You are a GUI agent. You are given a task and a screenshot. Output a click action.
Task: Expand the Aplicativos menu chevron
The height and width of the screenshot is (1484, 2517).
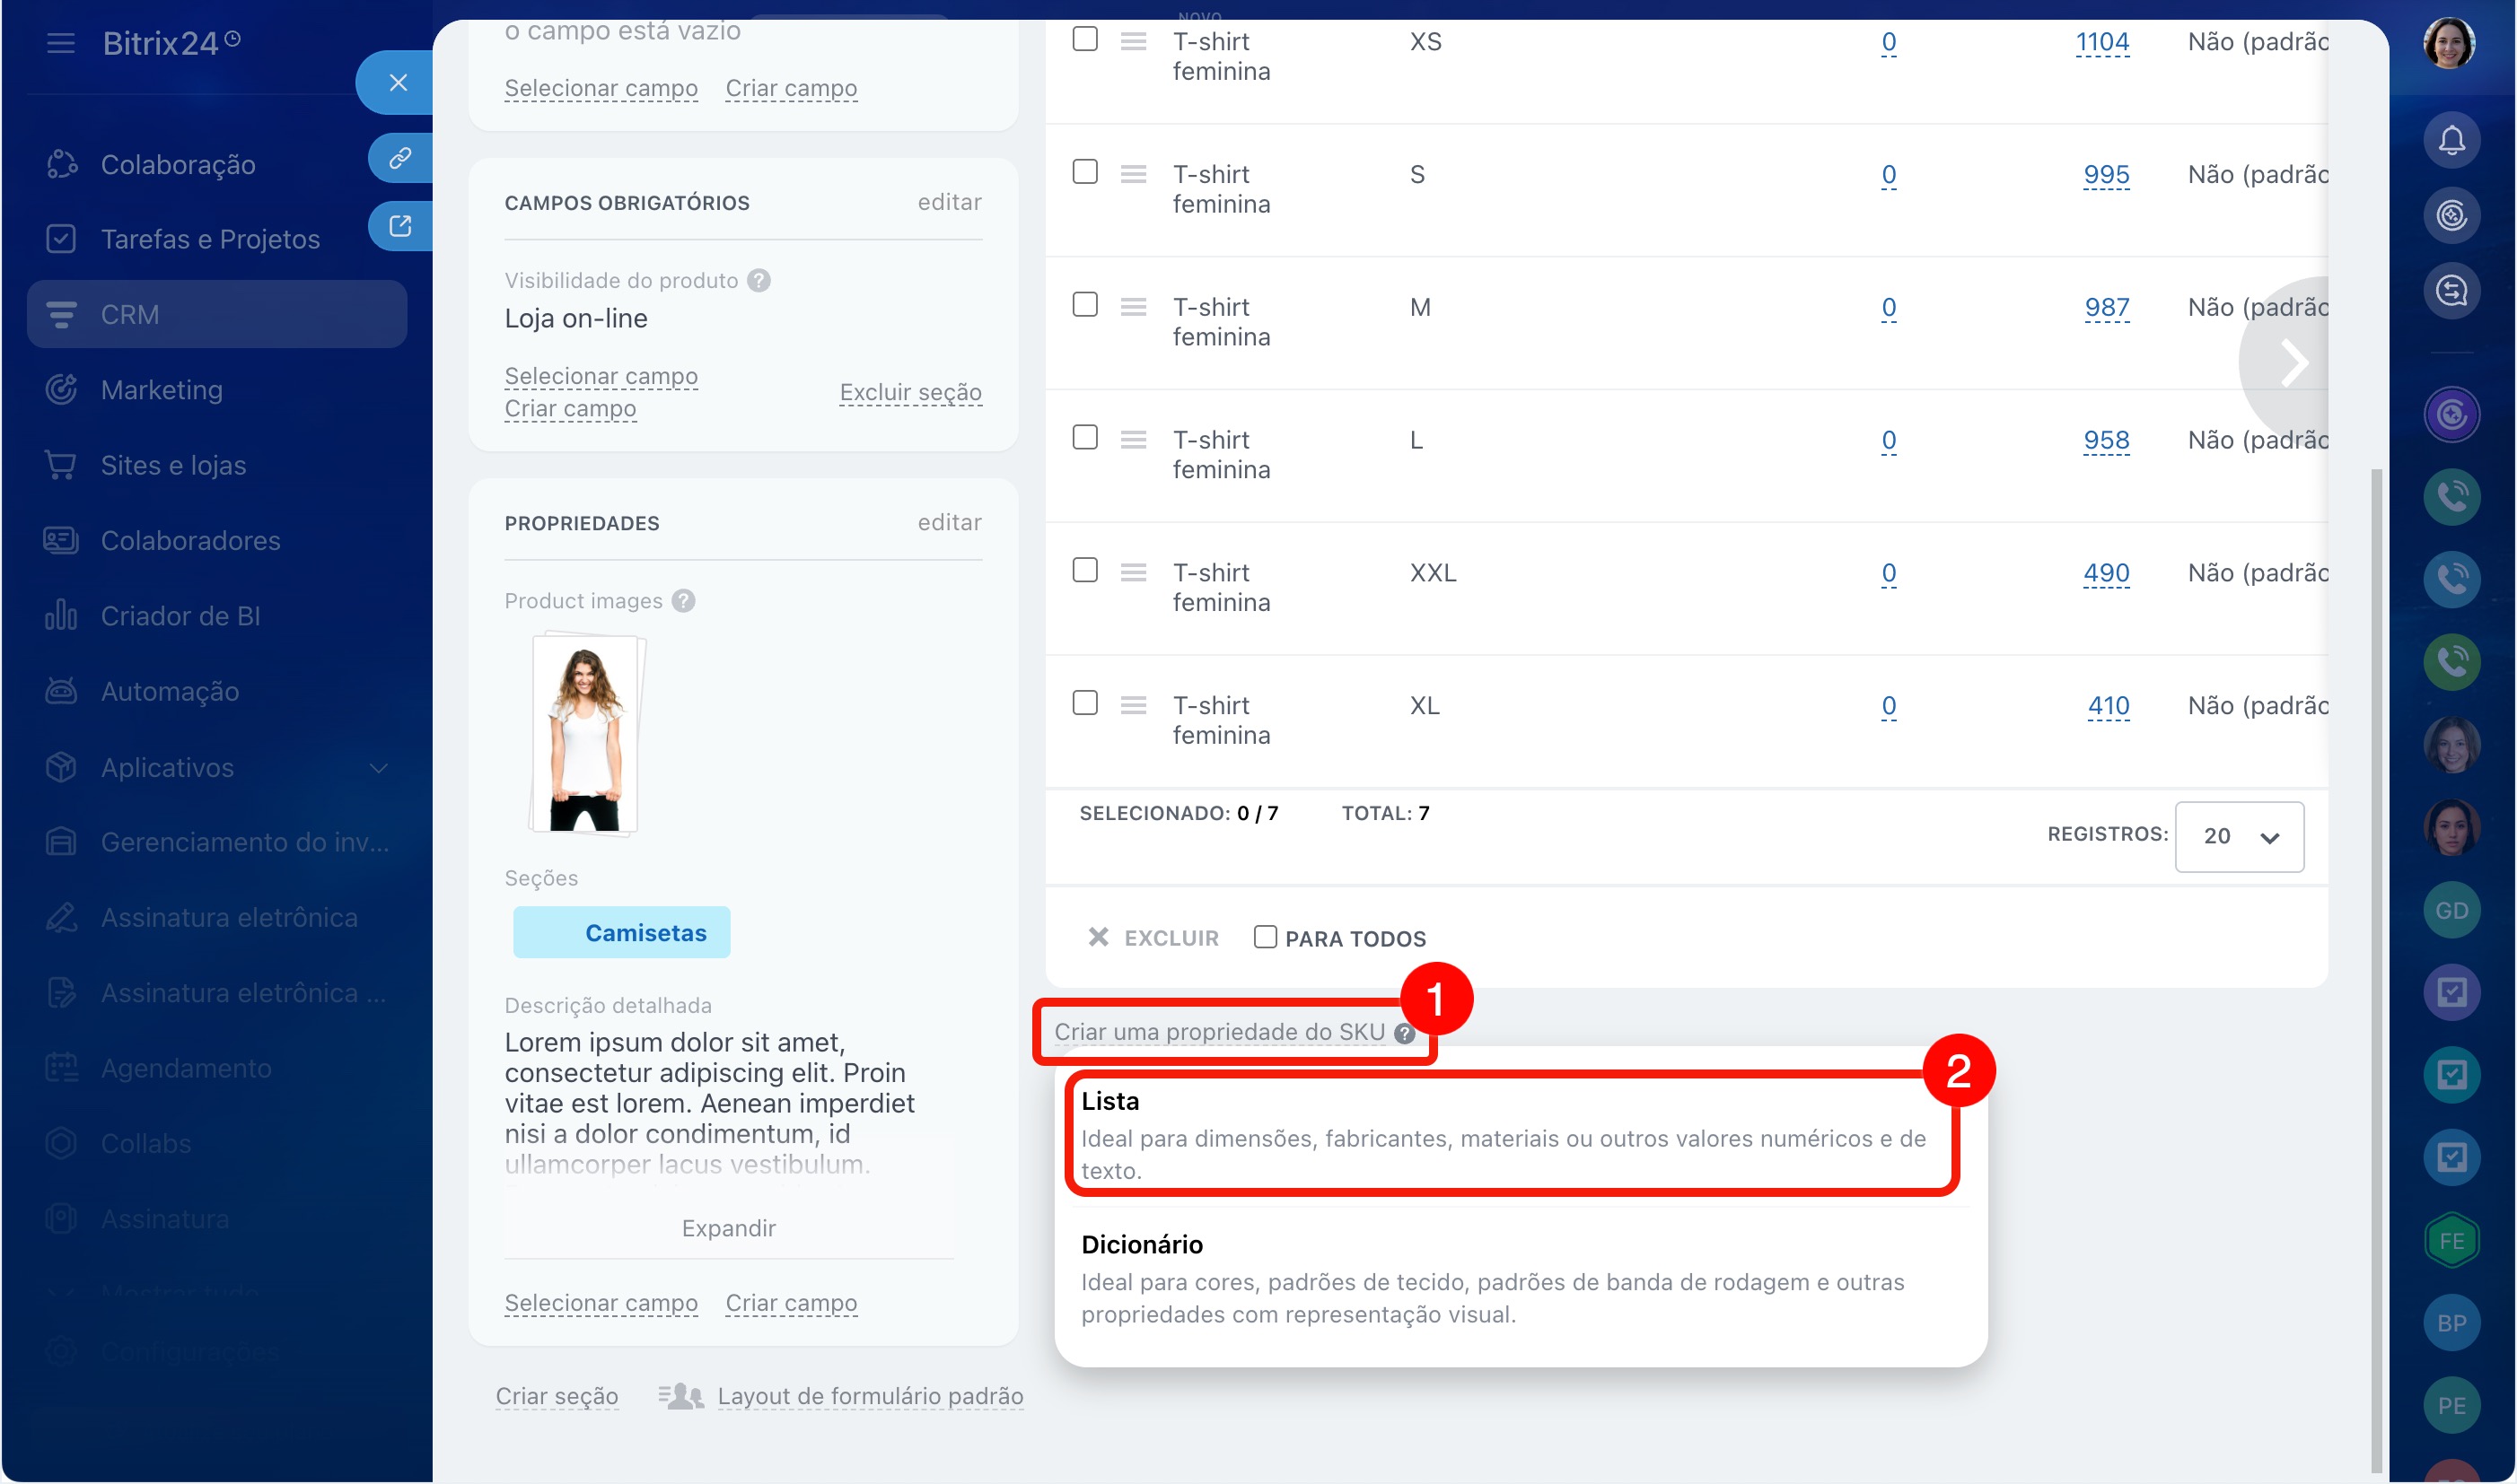tap(378, 768)
